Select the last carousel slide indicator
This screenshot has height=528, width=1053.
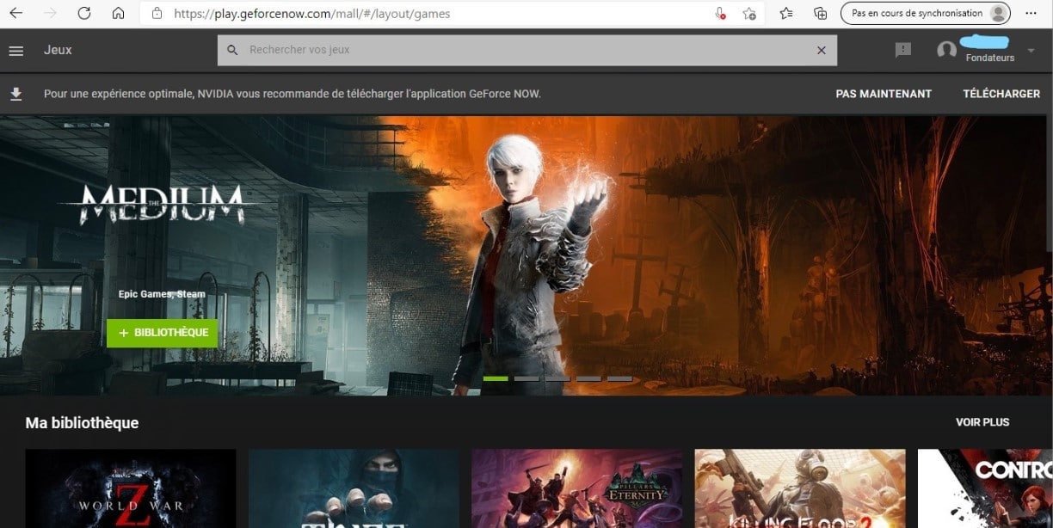click(x=619, y=378)
